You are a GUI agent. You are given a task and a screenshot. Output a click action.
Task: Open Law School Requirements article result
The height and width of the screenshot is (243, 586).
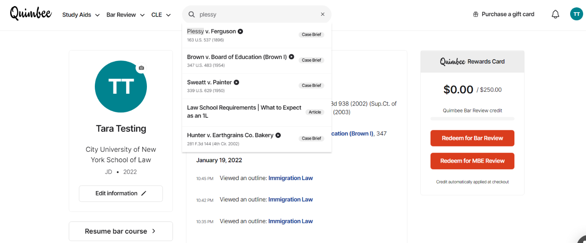point(257,112)
